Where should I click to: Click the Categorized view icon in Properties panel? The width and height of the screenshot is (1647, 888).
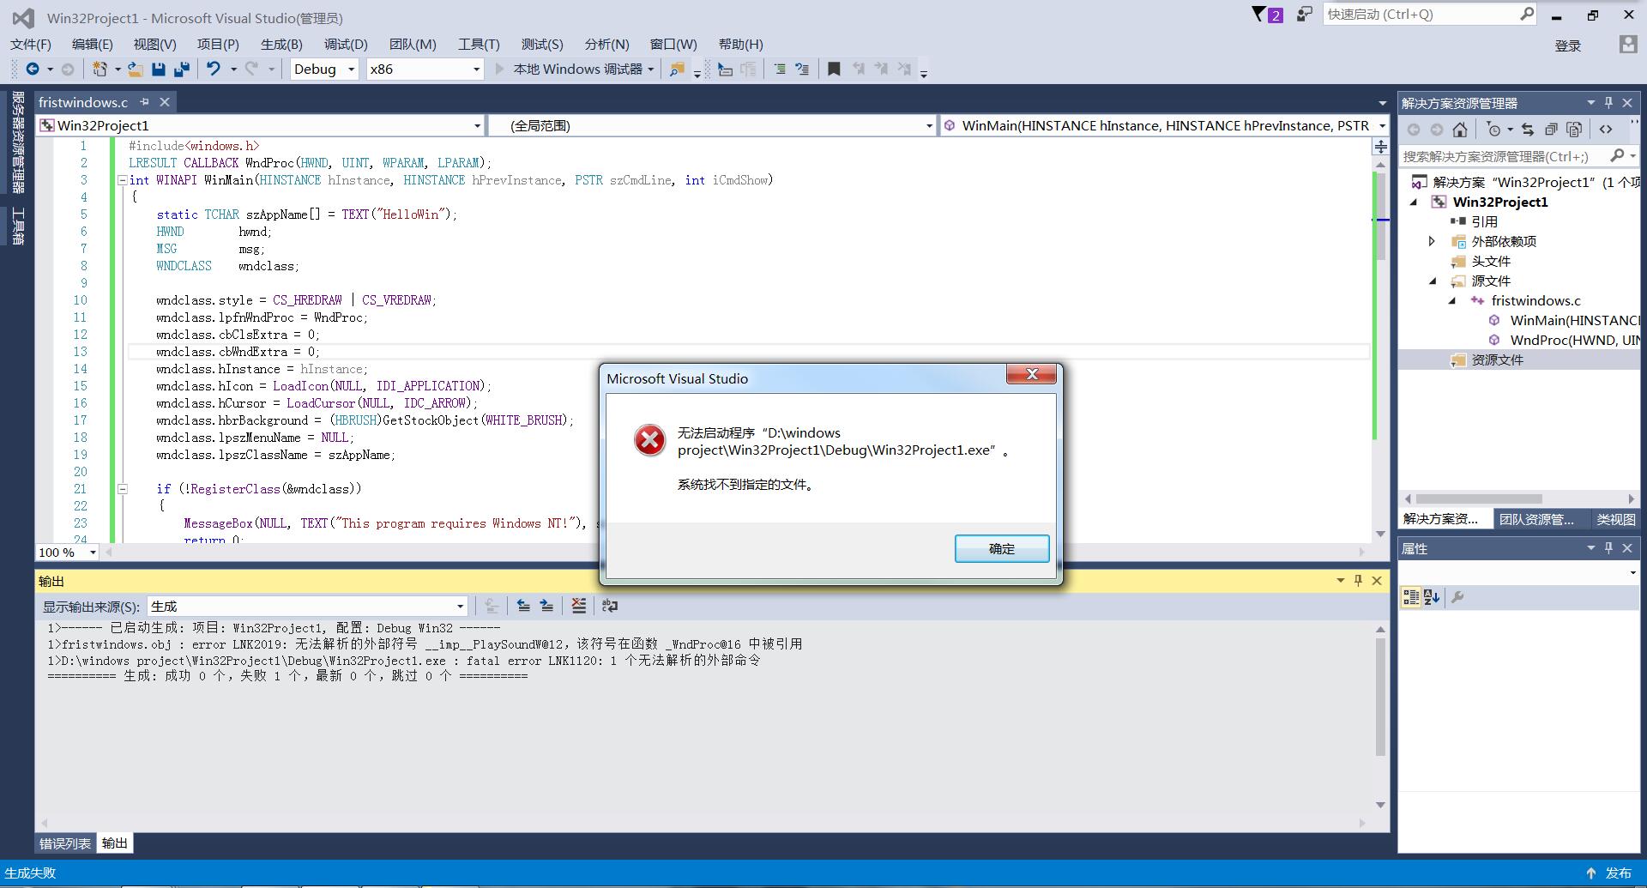pyautogui.click(x=1411, y=597)
